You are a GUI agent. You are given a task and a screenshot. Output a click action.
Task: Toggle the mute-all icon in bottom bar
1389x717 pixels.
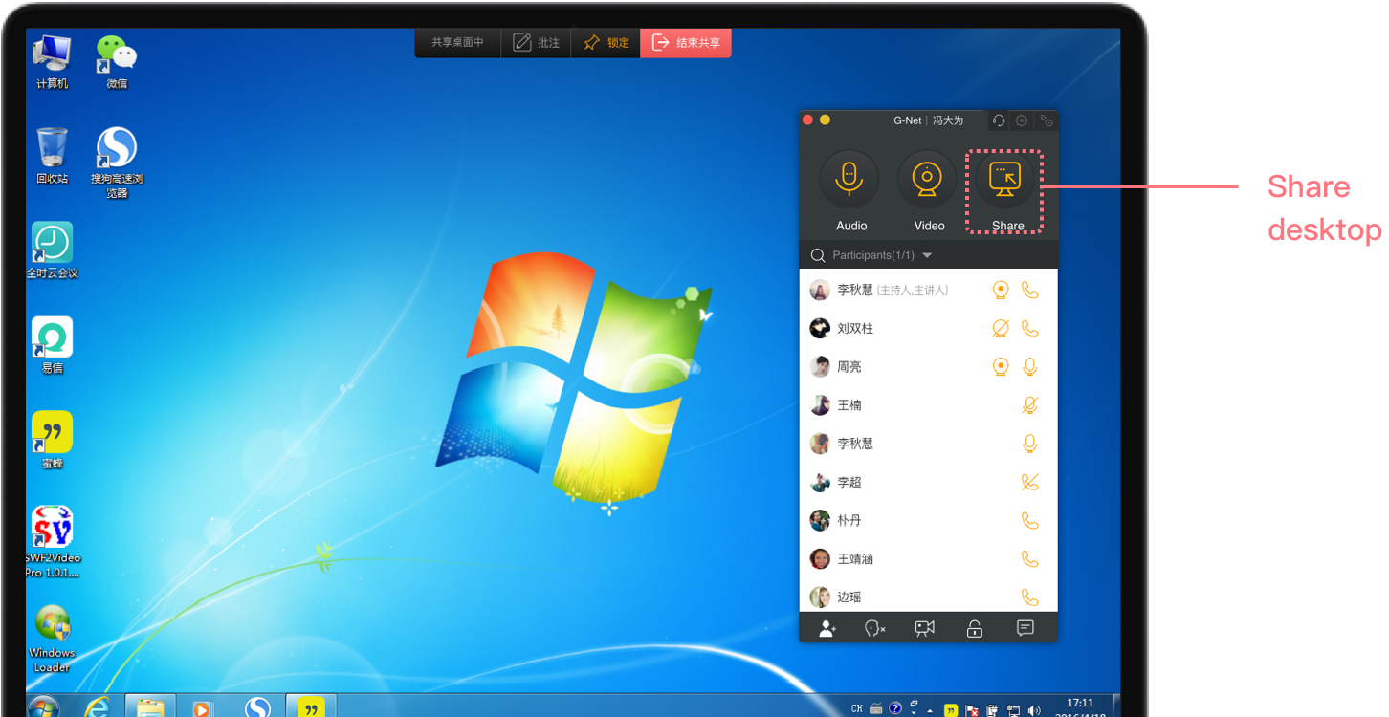pos(874,628)
